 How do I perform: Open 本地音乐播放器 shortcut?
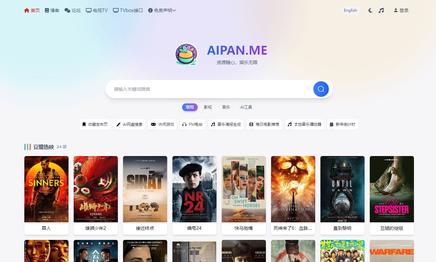(305, 124)
